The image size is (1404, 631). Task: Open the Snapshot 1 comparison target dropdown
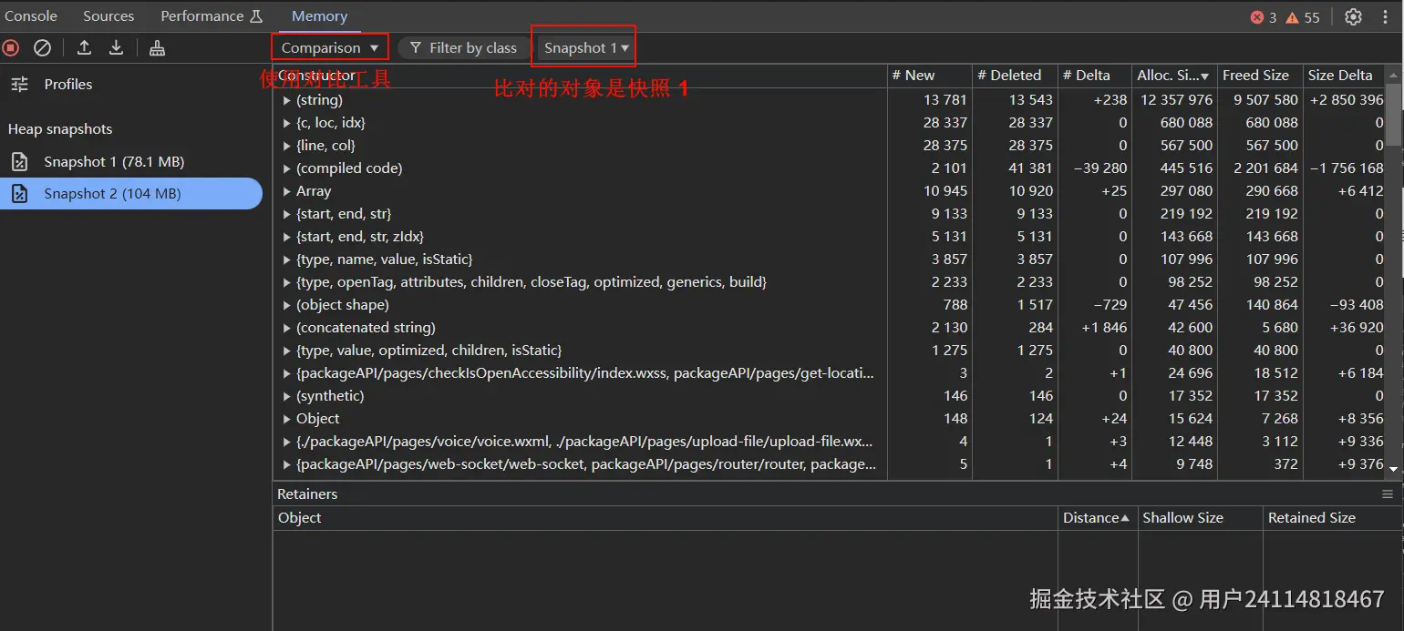click(x=586, y=47)
